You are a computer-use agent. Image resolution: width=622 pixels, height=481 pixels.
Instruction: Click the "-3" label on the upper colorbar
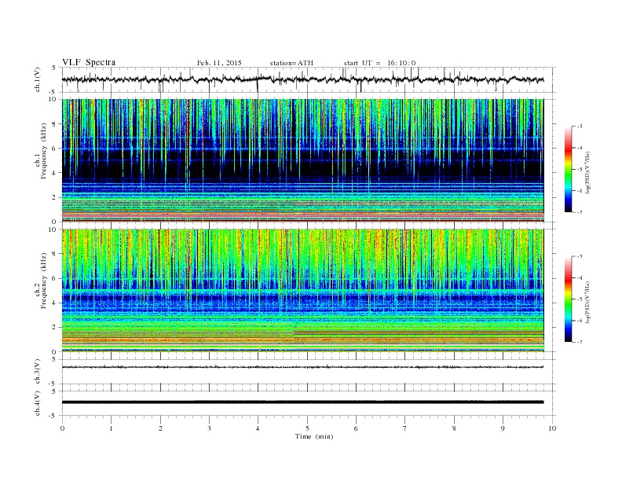[580, 127]
